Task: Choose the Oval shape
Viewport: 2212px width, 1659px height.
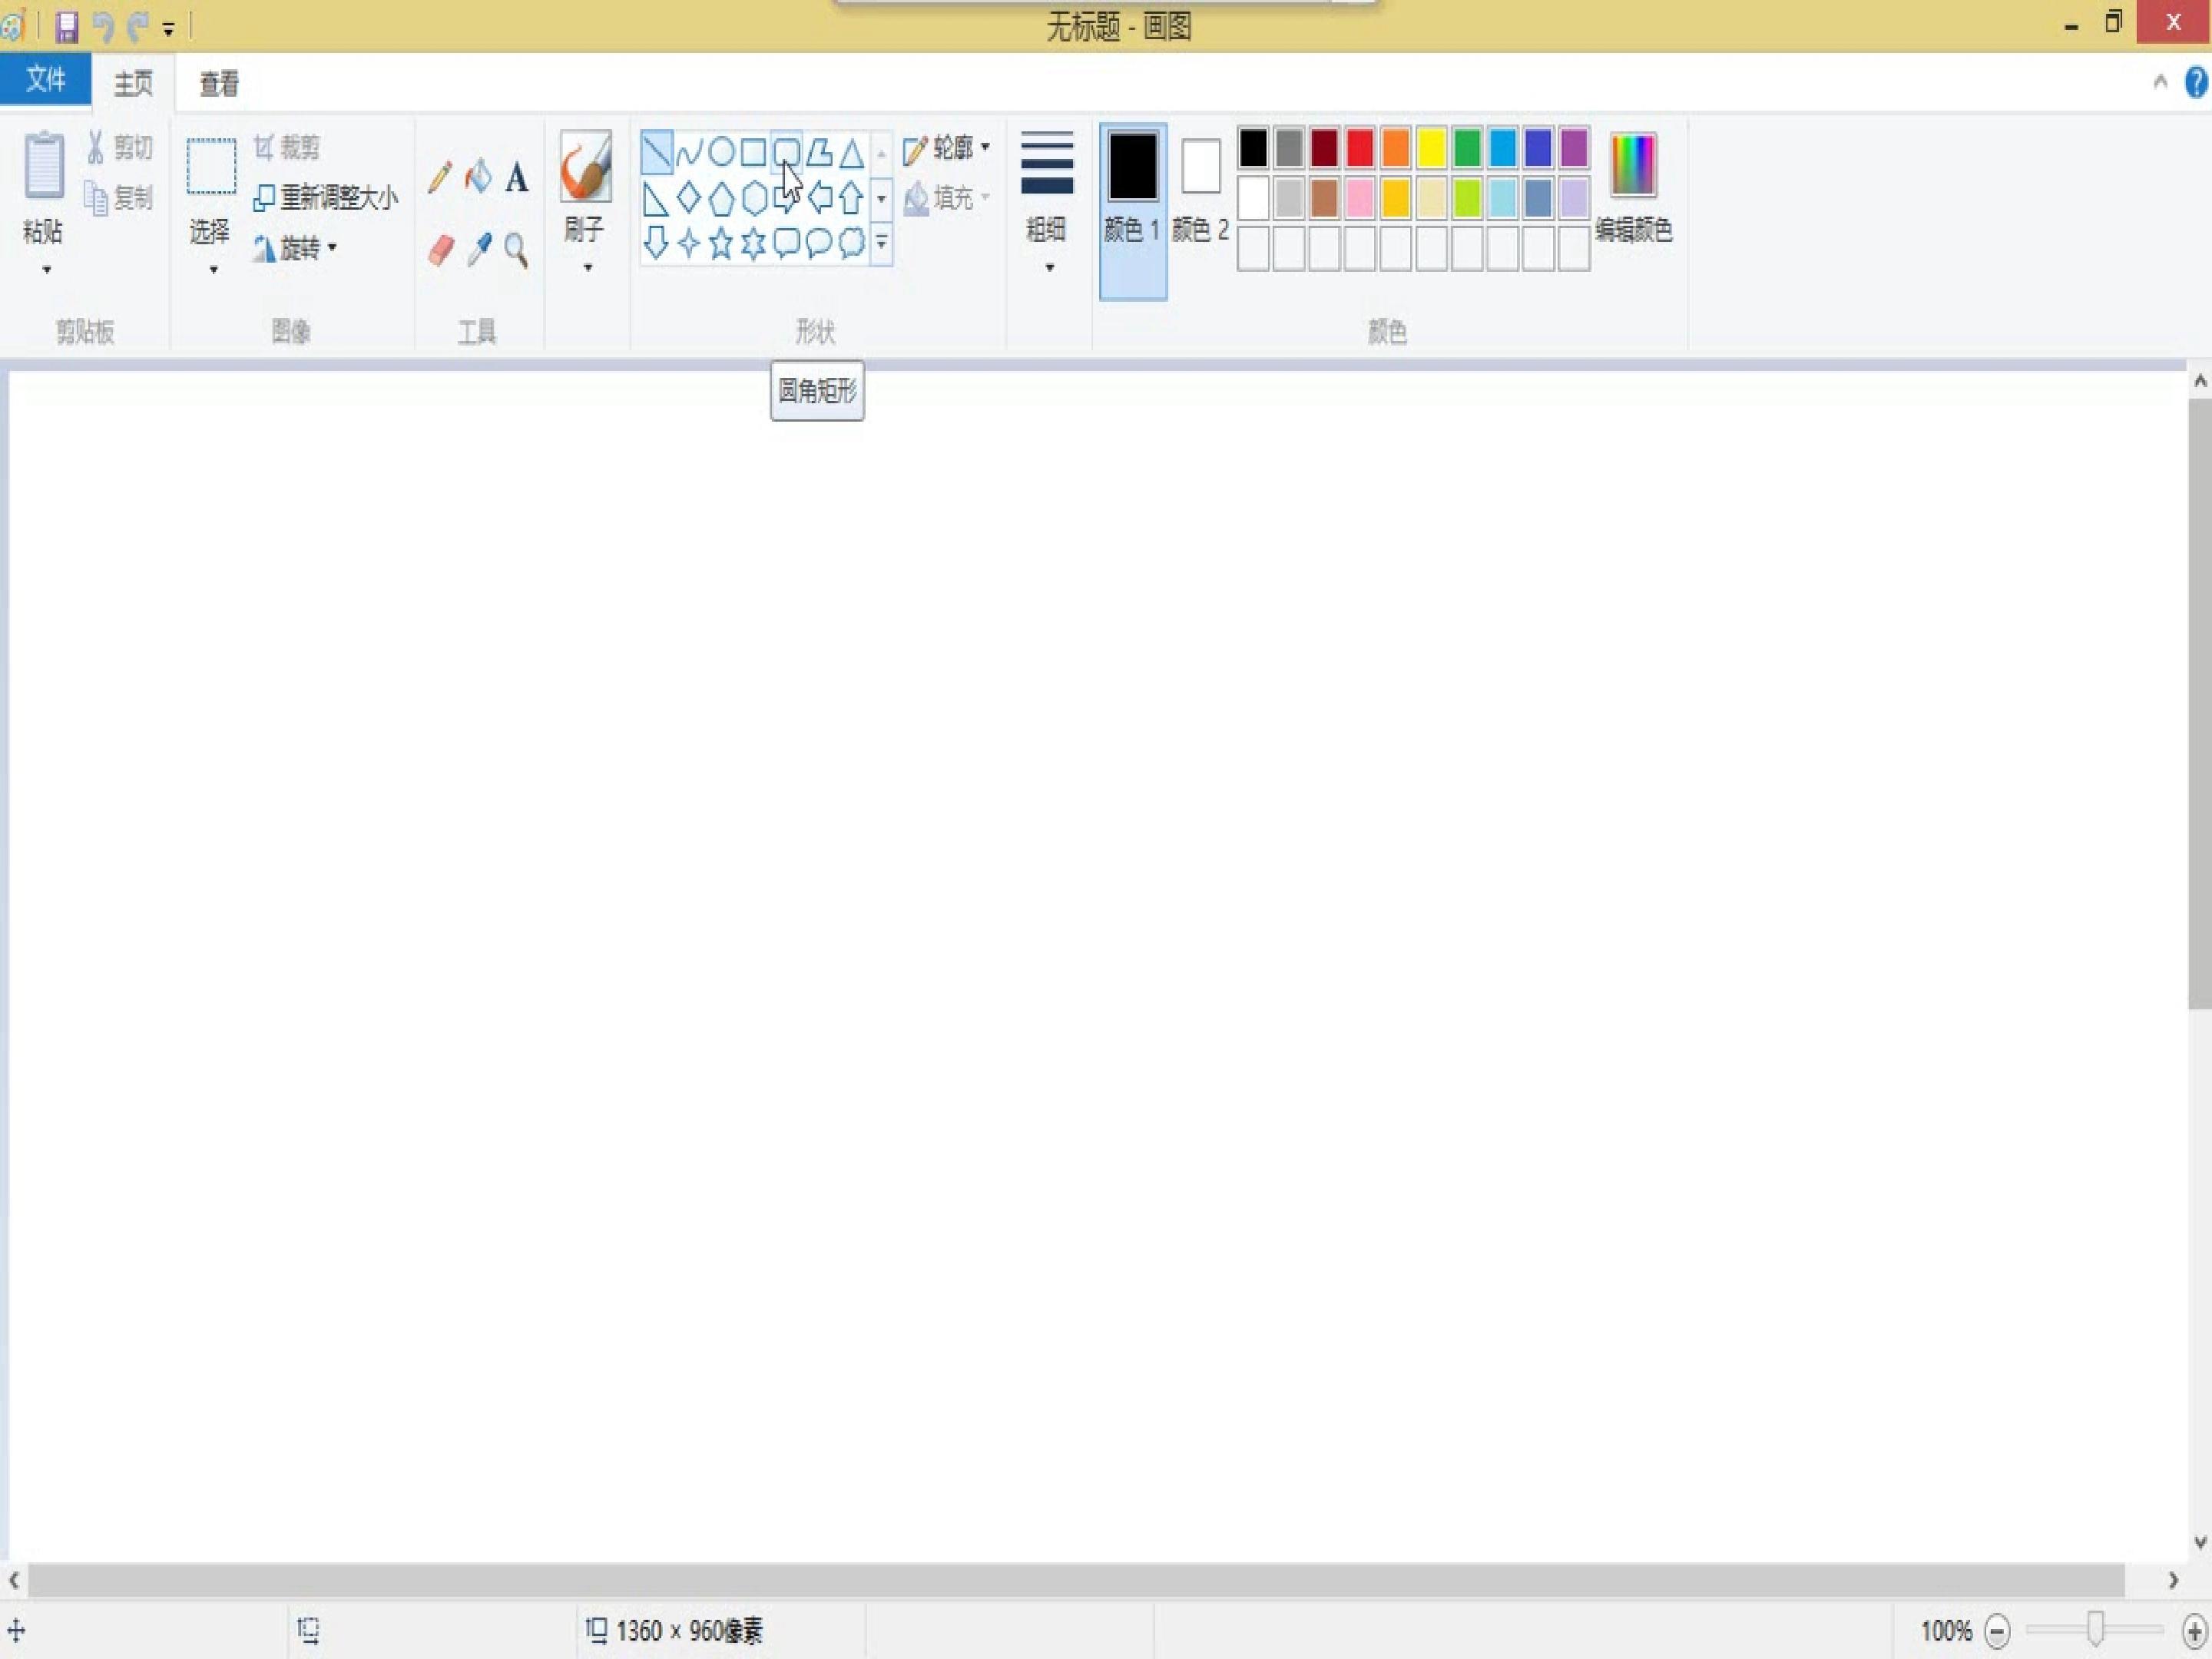Action: tap(721, 152)
